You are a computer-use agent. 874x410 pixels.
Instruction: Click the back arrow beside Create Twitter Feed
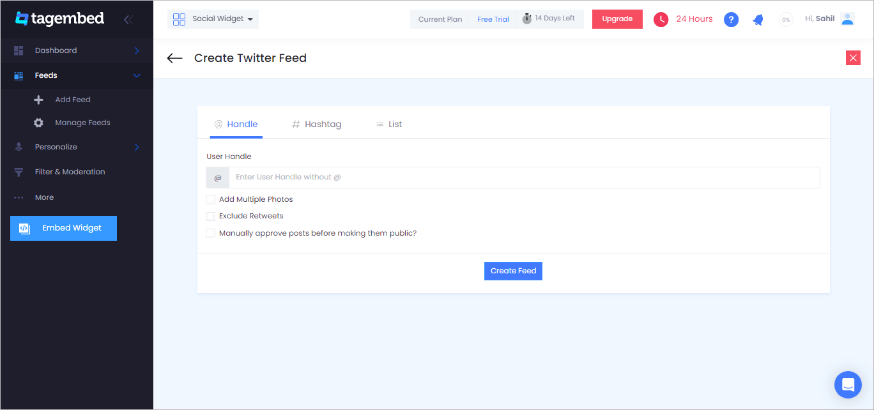tap(174, 58)
